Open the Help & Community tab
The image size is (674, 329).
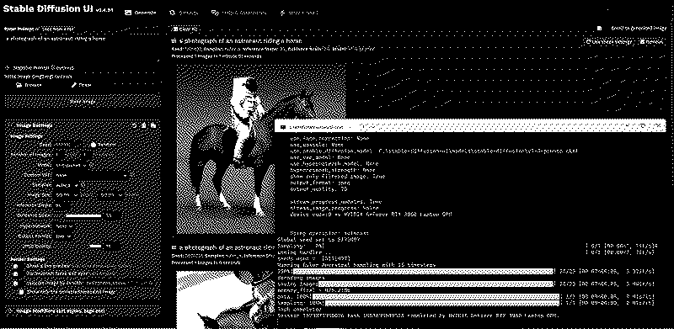point(238,13)
